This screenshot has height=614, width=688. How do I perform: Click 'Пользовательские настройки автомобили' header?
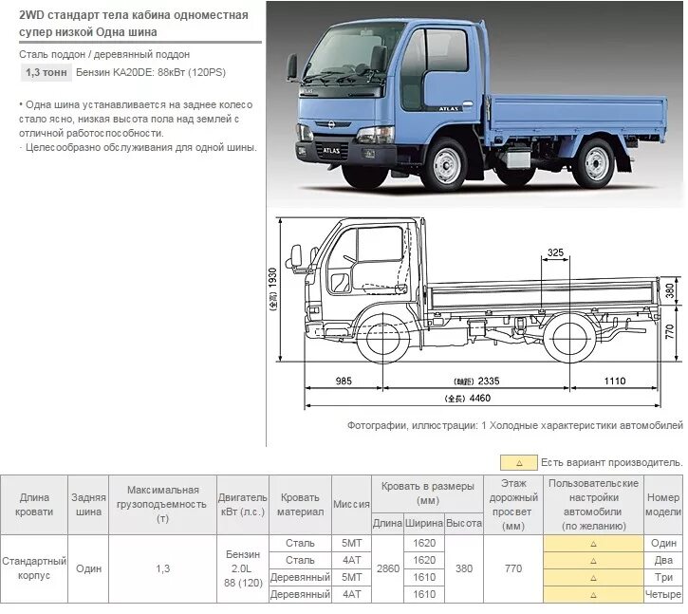coord(593,505)
